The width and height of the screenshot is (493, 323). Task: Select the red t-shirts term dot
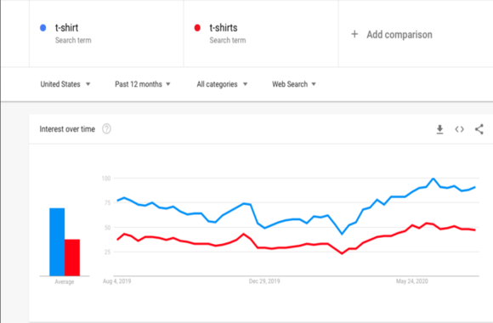[197, 28]
